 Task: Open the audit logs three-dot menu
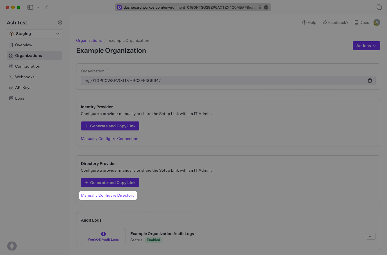pos(370,236)
